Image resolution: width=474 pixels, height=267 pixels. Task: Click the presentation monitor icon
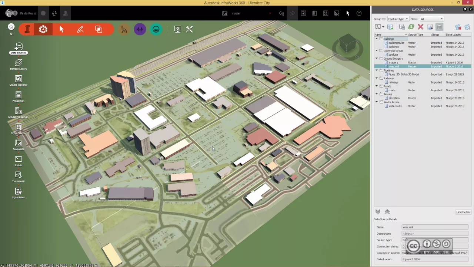[x=178, y=29]
